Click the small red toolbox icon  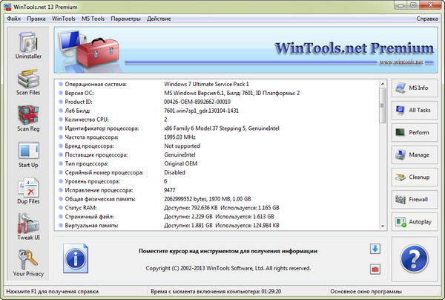375,268
